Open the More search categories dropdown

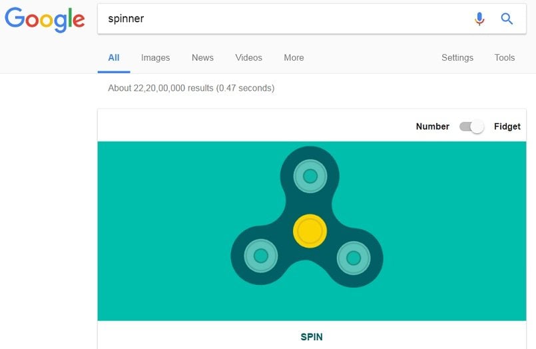click(294, 57)
